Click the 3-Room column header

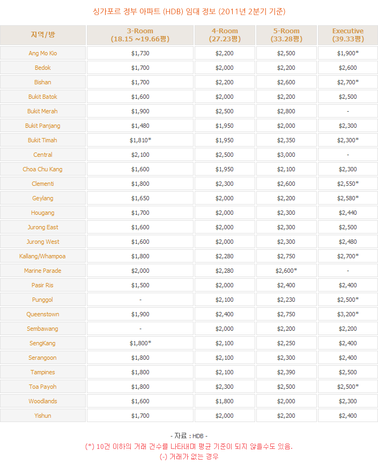140,35
